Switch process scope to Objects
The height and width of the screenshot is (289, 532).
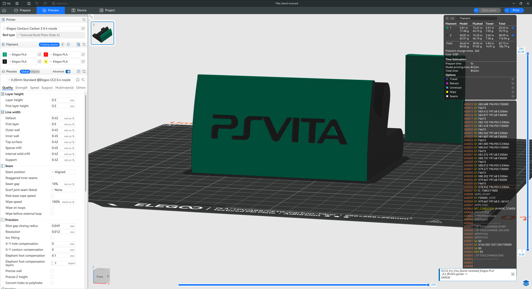[x=35, y=72]
